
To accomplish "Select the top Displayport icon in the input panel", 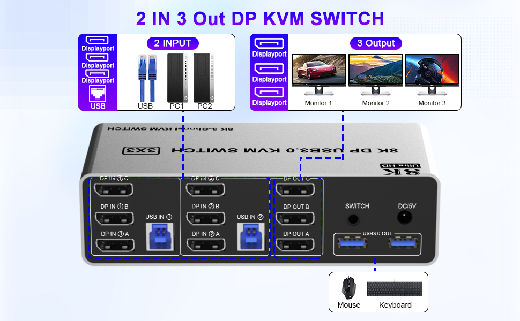I will point(97,42).
